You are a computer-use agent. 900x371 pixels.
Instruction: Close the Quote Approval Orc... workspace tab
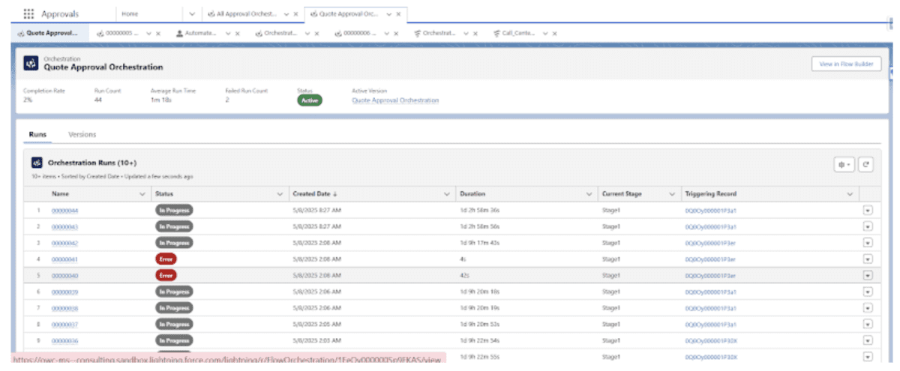point(399,13)
